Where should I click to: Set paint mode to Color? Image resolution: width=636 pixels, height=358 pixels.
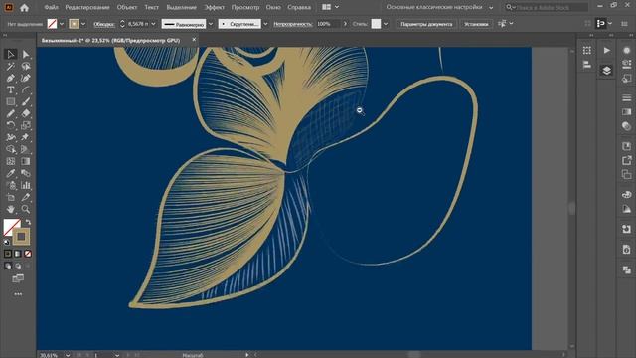[8, 254]
